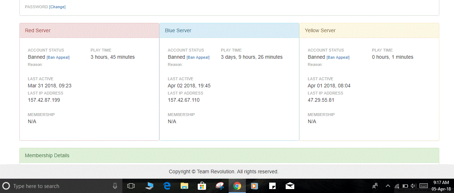454x193 pixels.
Task: Click the microphone icon in search bar
Action: 115,186
